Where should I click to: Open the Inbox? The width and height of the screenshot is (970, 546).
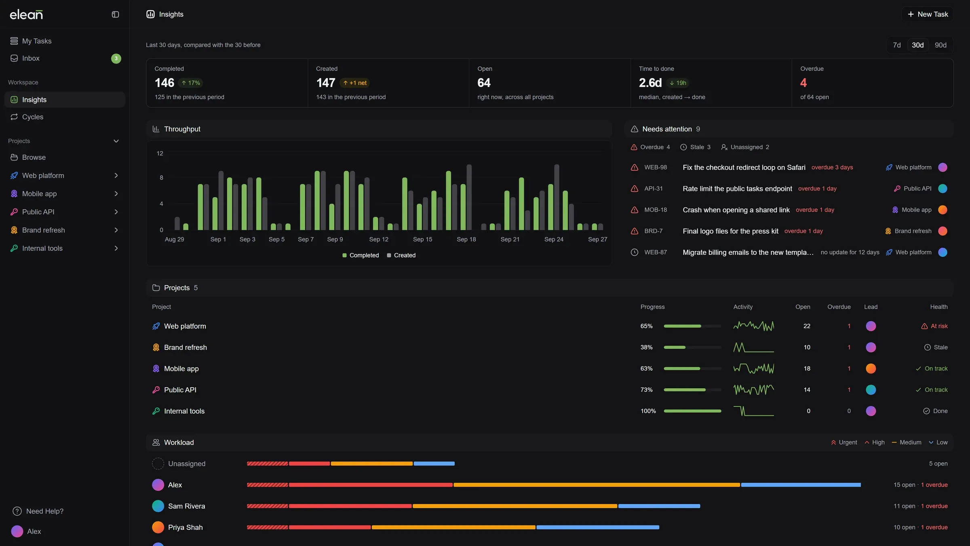65,58
